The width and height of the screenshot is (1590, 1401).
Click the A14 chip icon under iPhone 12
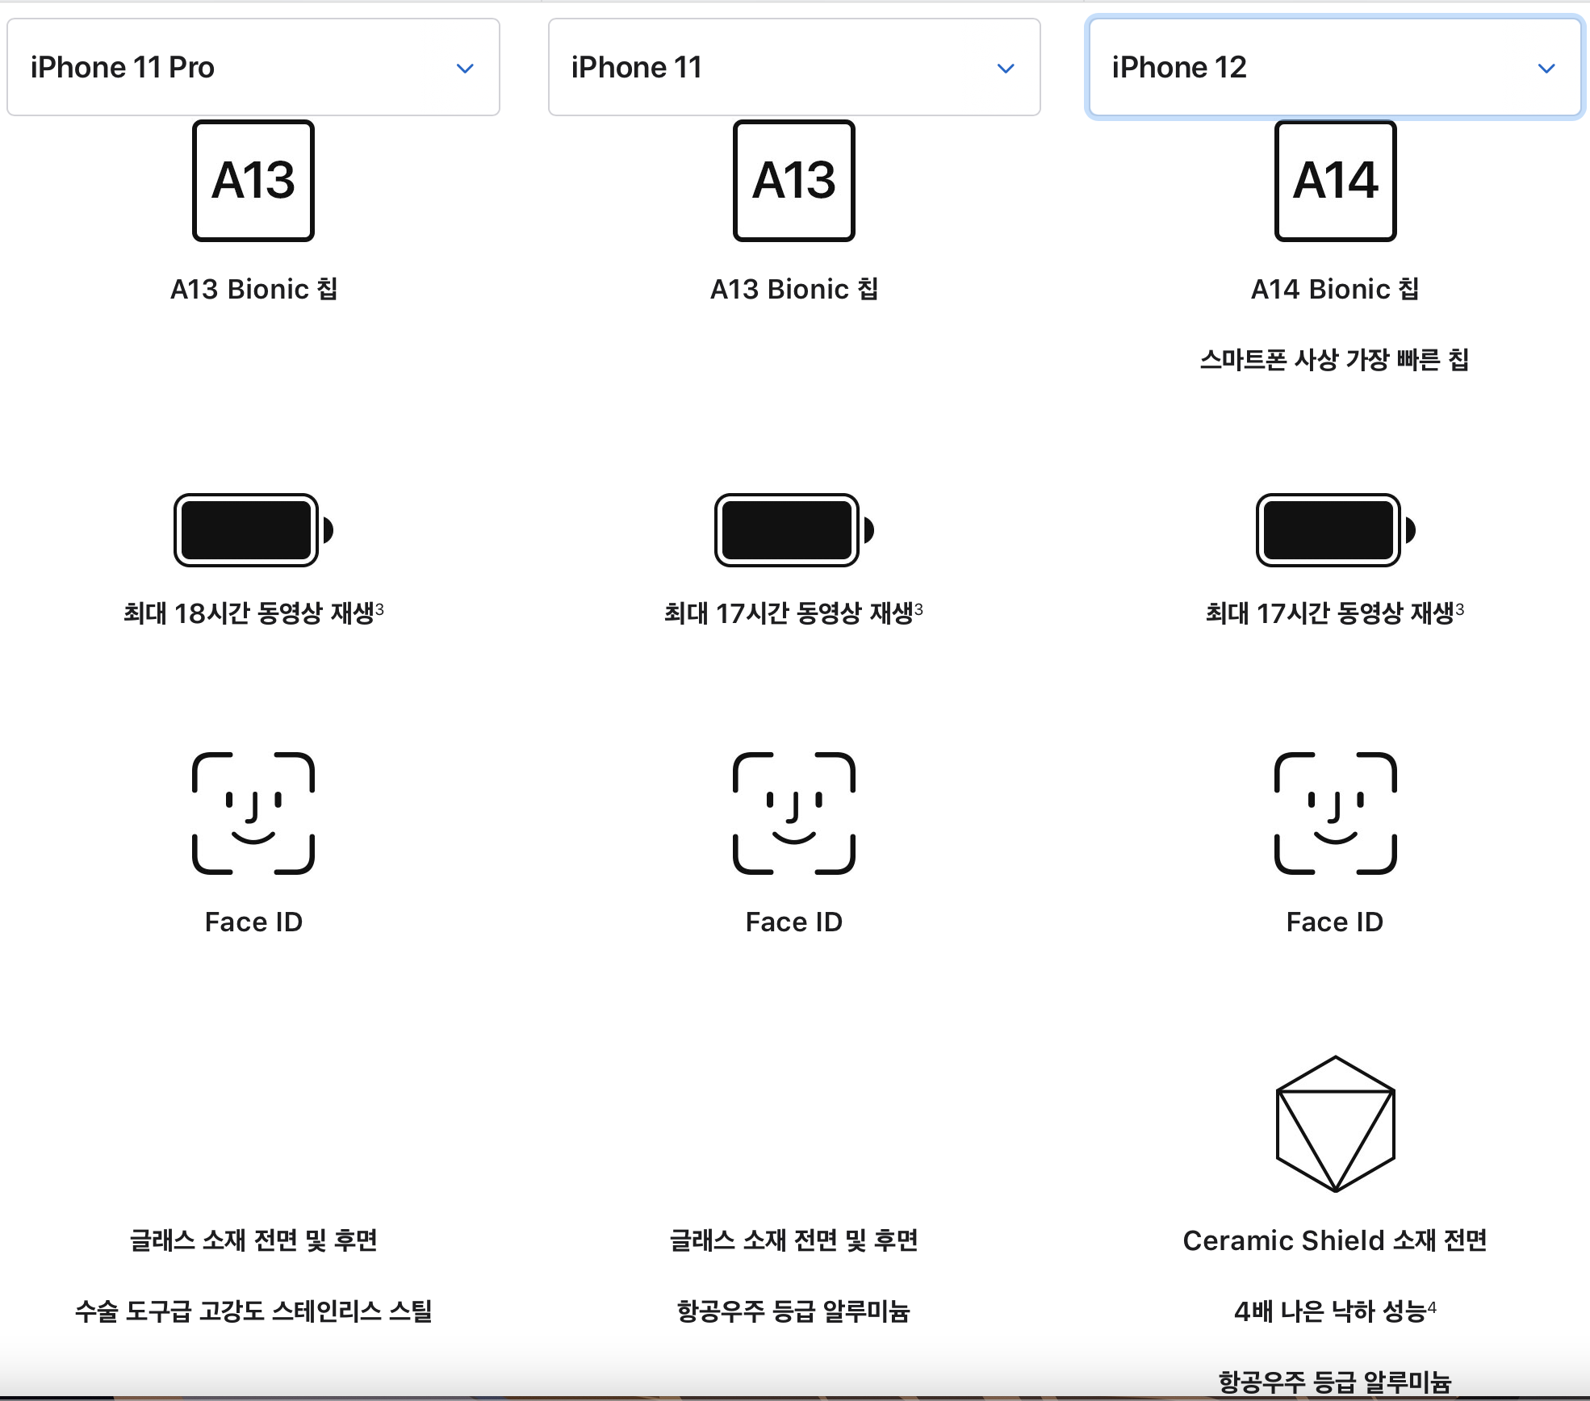1336,181
